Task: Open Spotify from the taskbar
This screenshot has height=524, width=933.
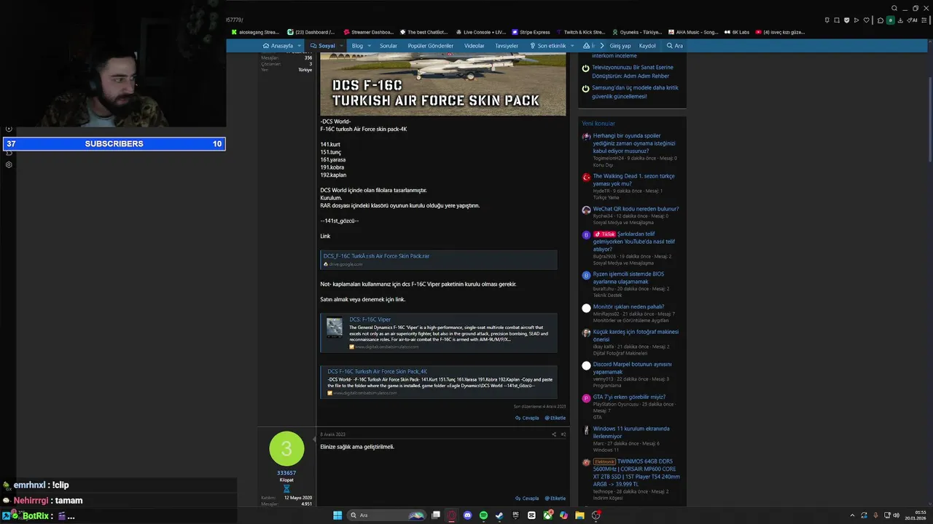Action: 483,515
